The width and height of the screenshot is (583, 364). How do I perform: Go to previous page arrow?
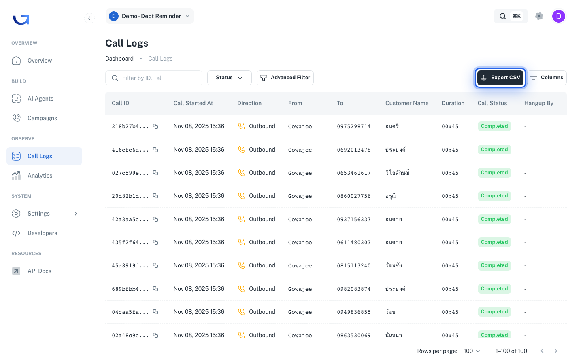(542, 351)
